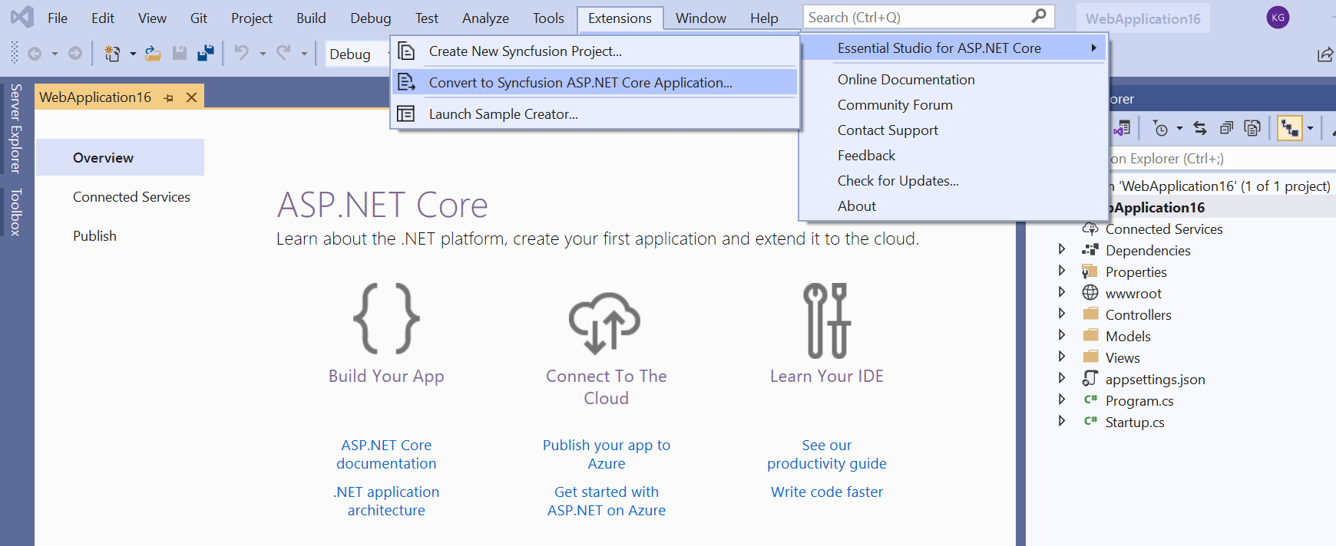Image resolution: width=1336 pixels, height=546 pixels.
Task: Pin the WebApplication16 document tab
Action: pos(168,98)
